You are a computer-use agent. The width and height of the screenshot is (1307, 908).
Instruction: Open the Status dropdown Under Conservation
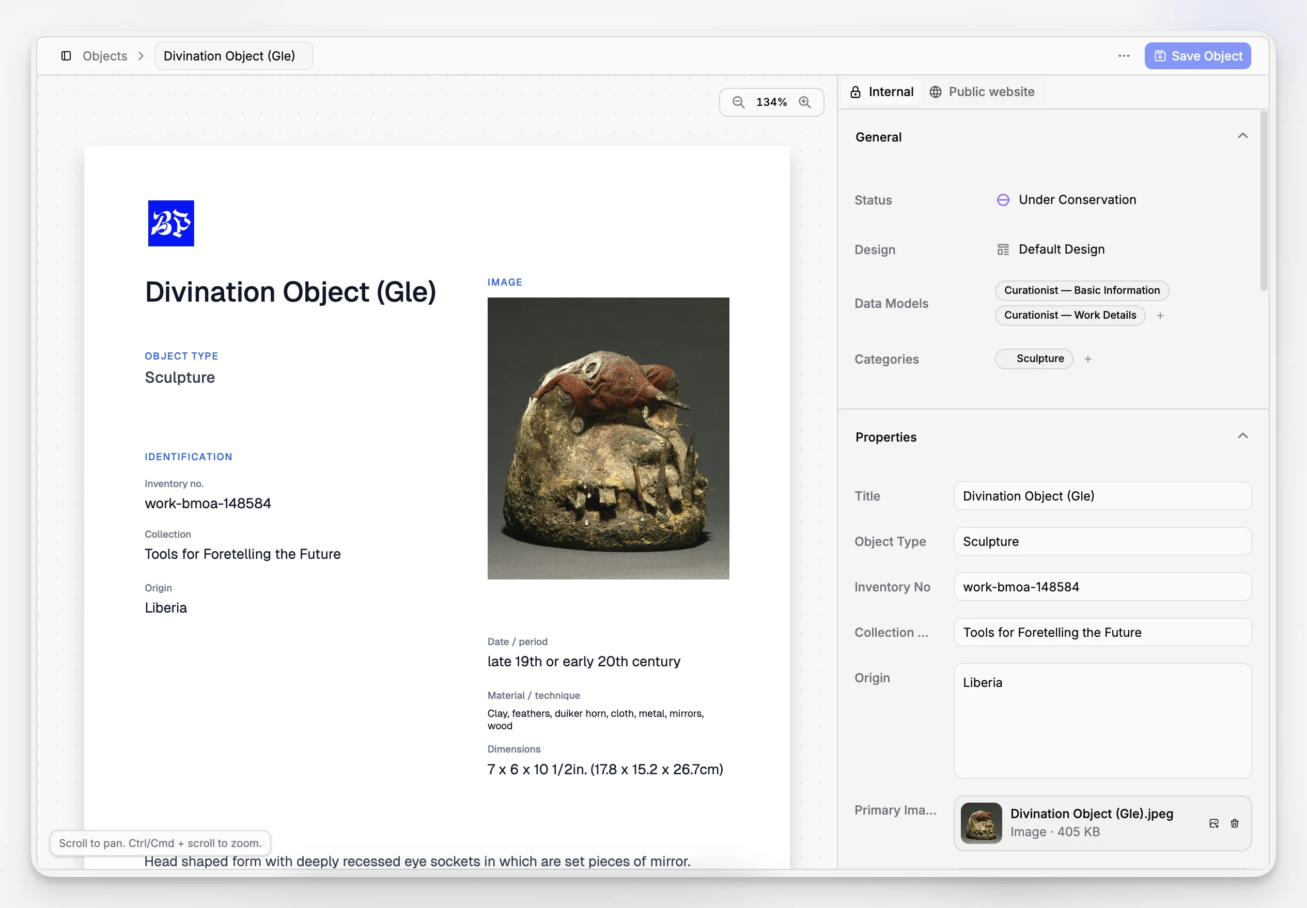[1066, 200]
